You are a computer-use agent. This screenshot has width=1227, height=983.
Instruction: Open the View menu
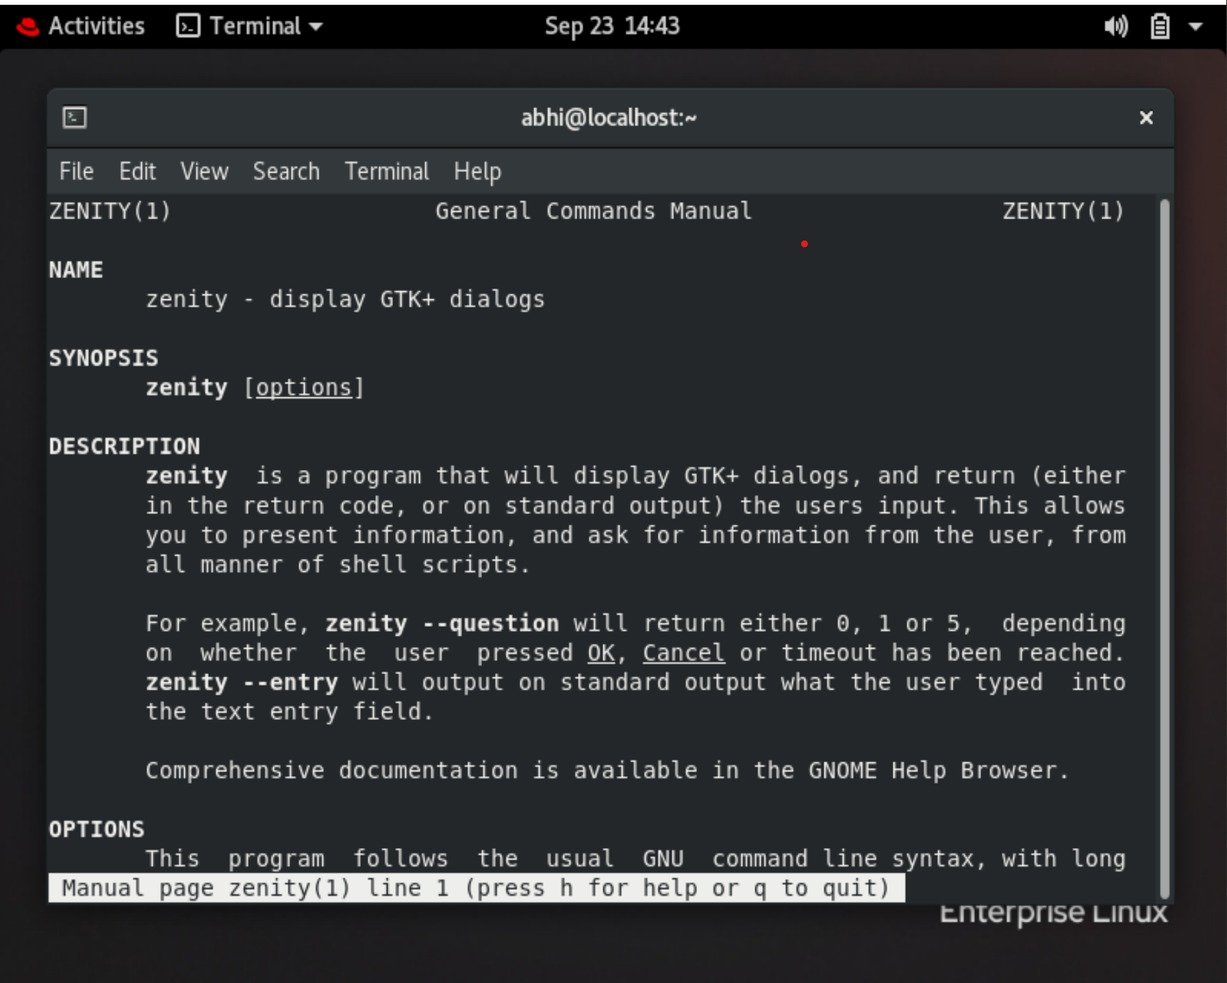tap(204, 171)
